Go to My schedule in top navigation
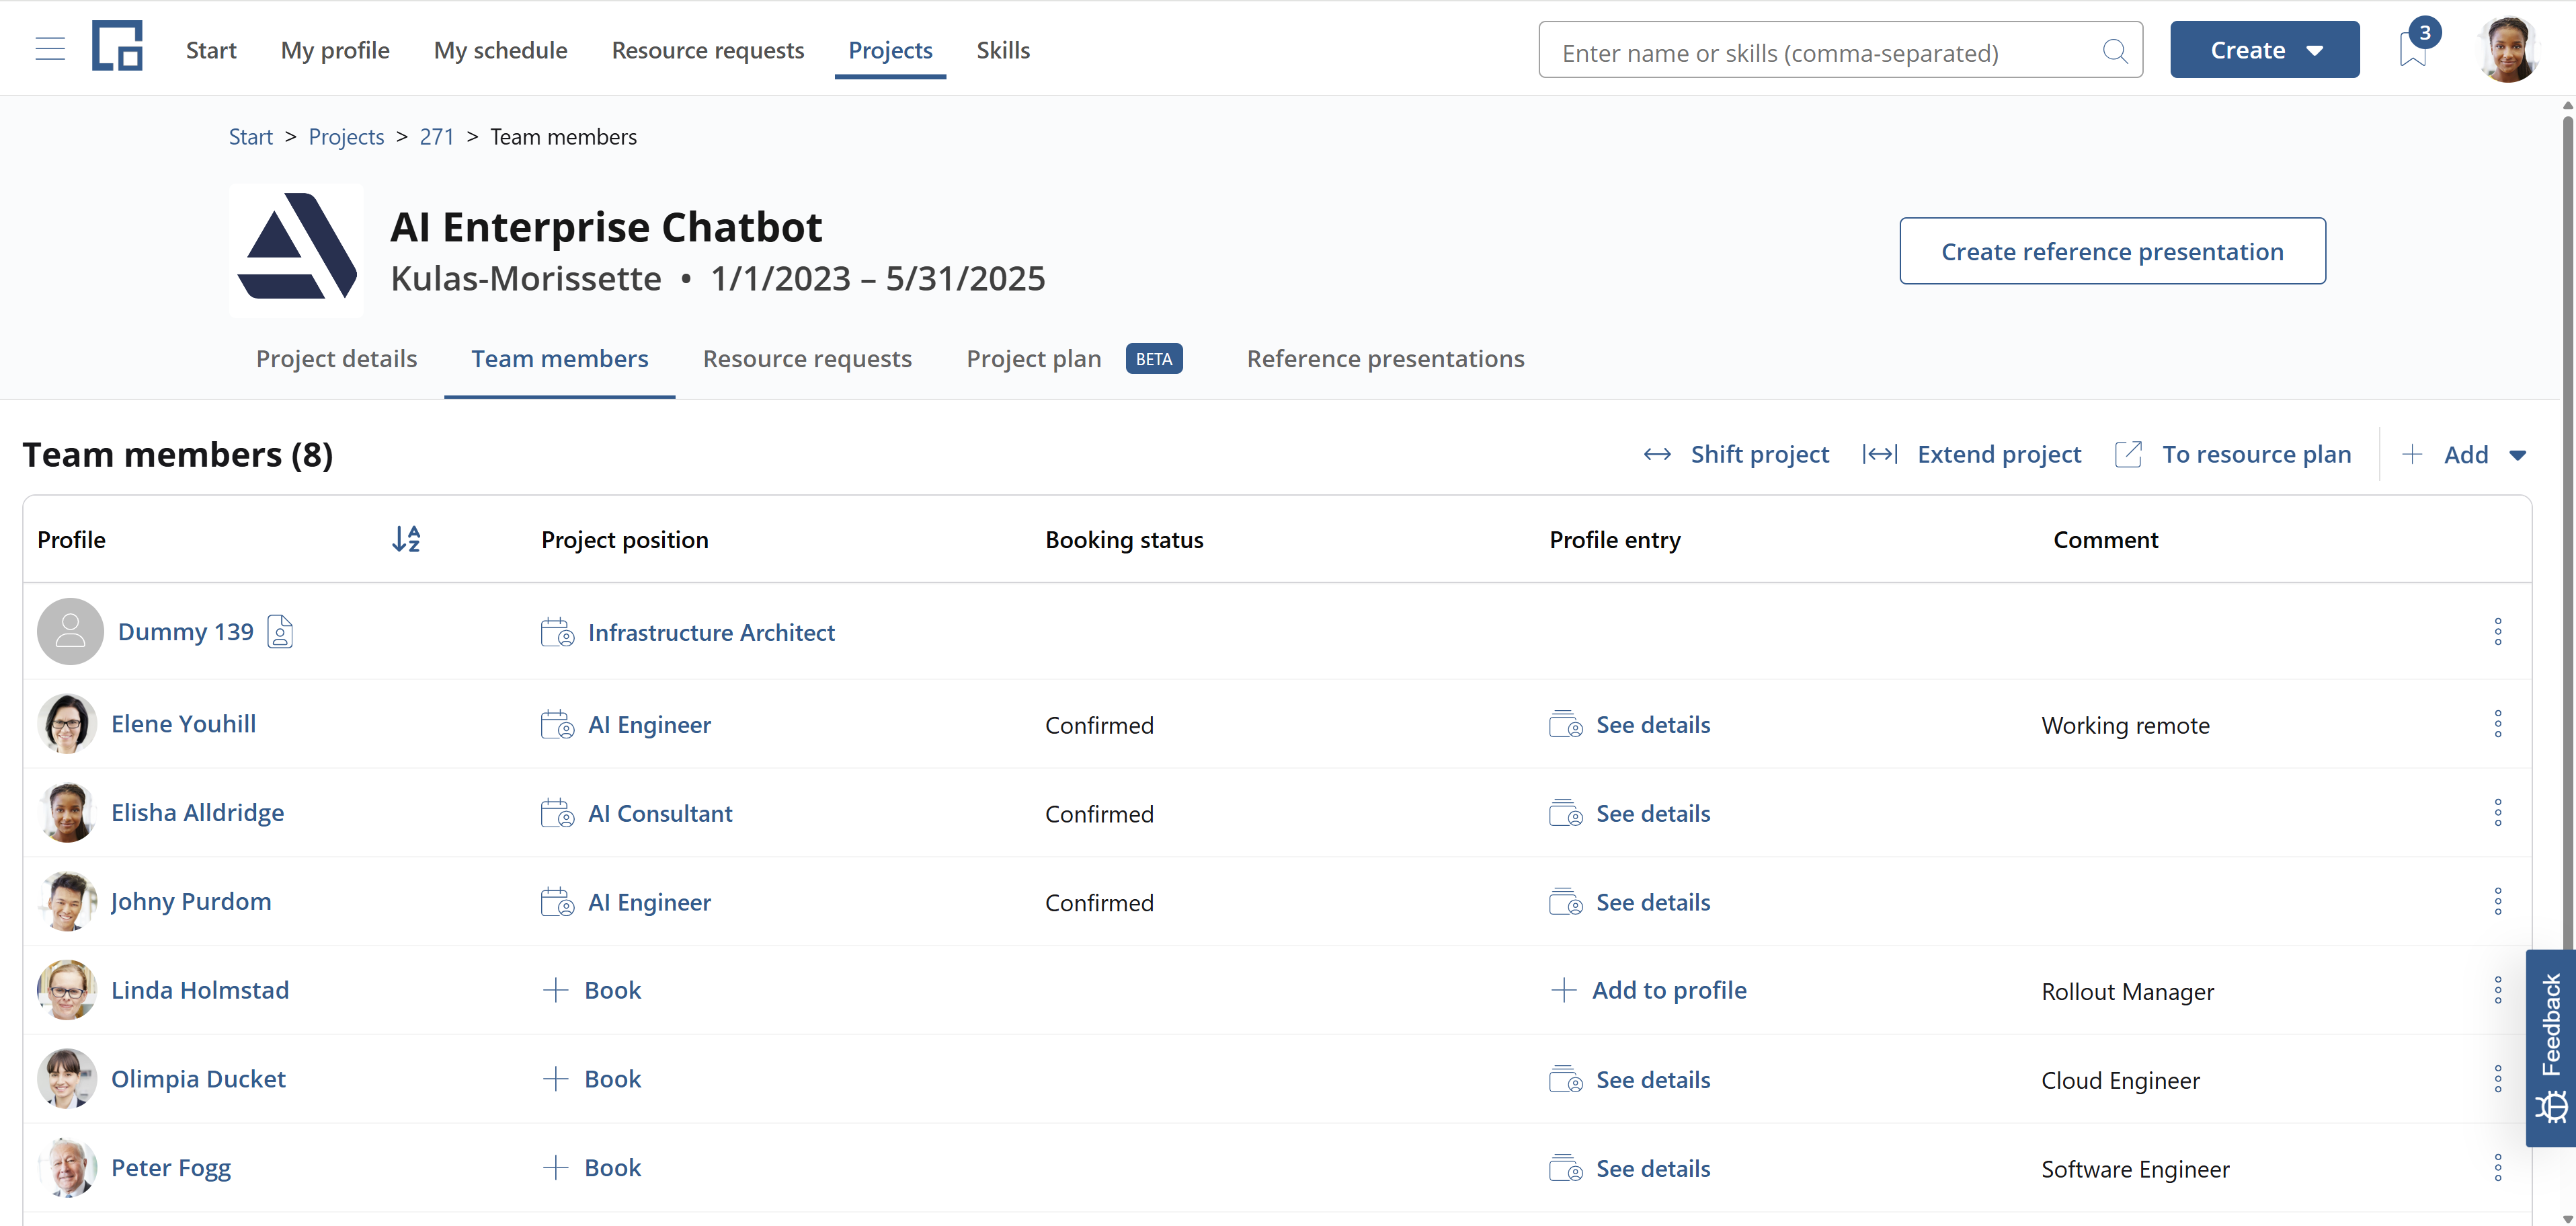This screenshot has height=1226, width=2576. [500, 50]
